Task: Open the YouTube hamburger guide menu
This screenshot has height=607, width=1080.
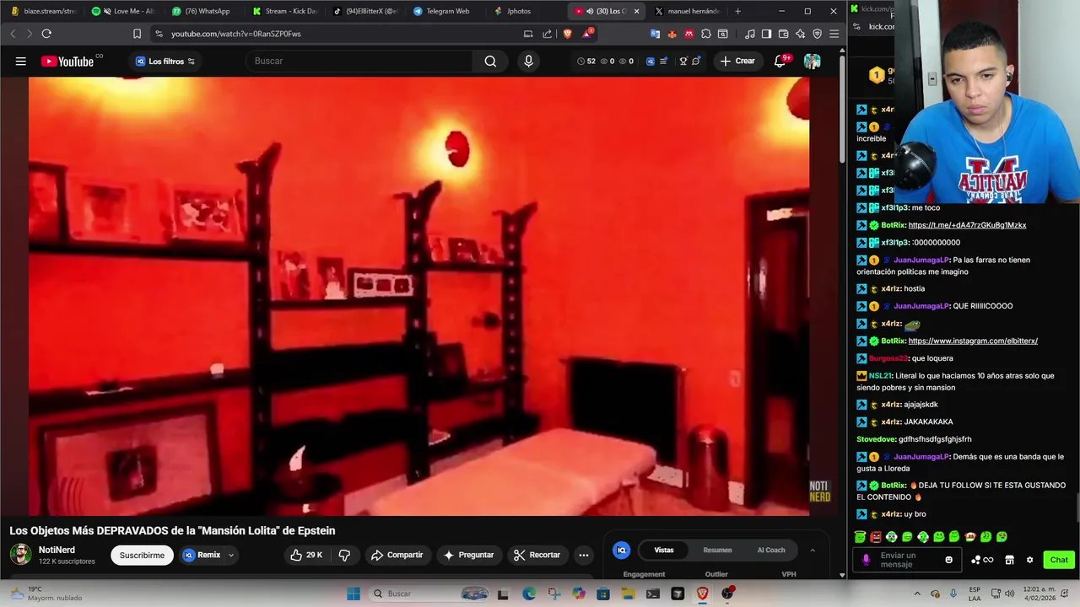Action: coord(20,61)
